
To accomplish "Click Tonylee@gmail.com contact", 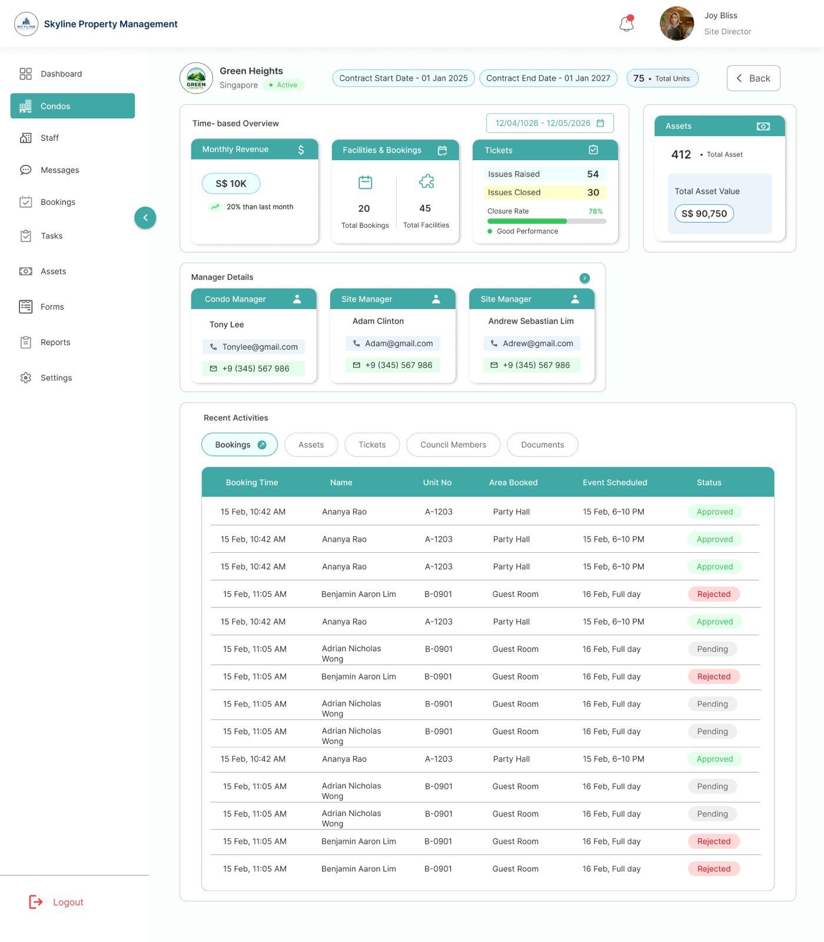I will (254, 347).
